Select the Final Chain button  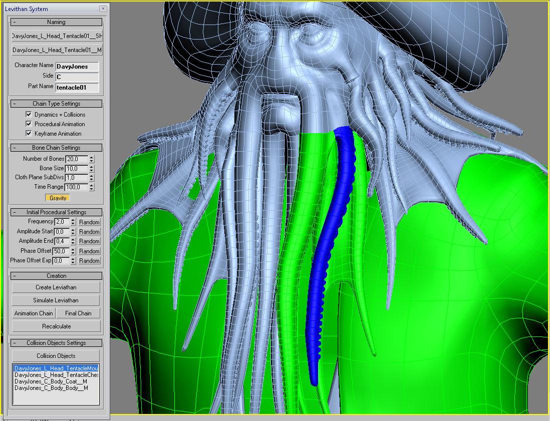pyautogui.click(x=78, y=313)
